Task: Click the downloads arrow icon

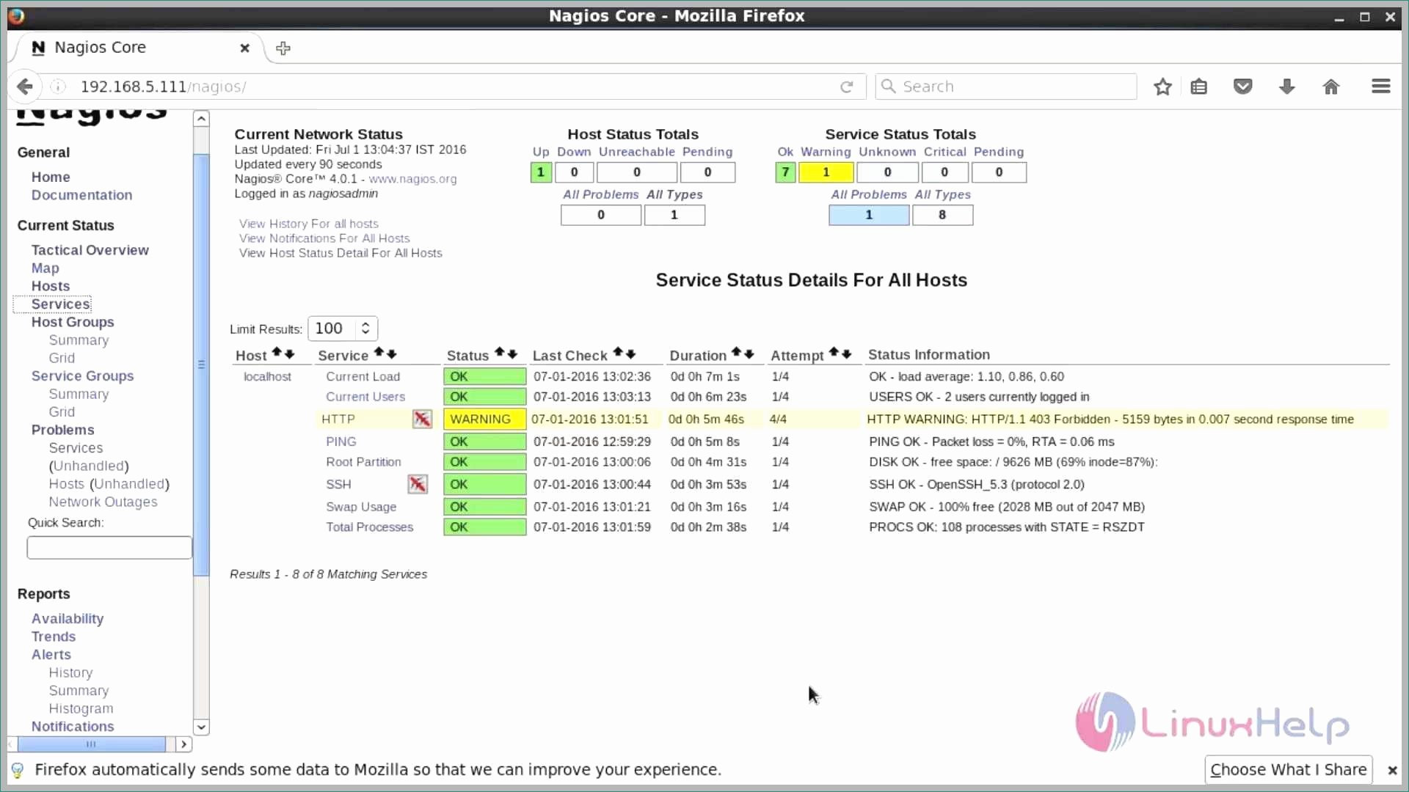Action: tap(1286, 87)
